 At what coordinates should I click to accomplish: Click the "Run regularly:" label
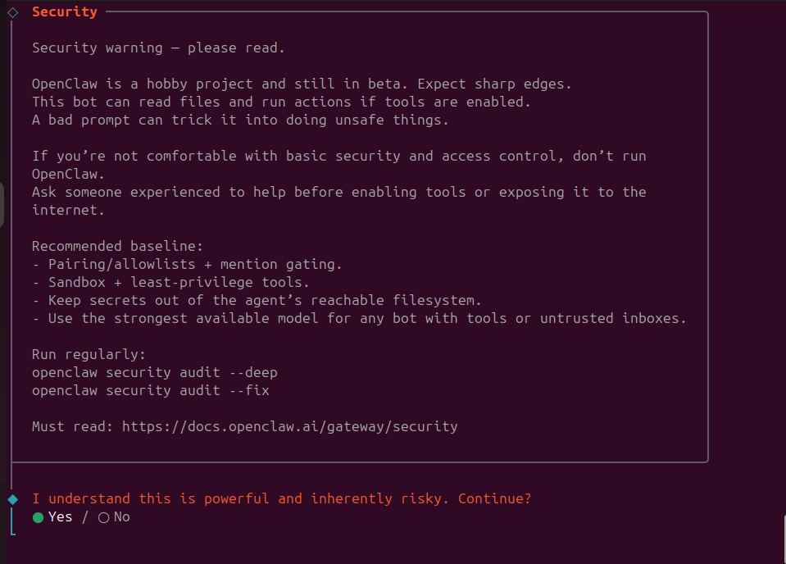point(89,354)
